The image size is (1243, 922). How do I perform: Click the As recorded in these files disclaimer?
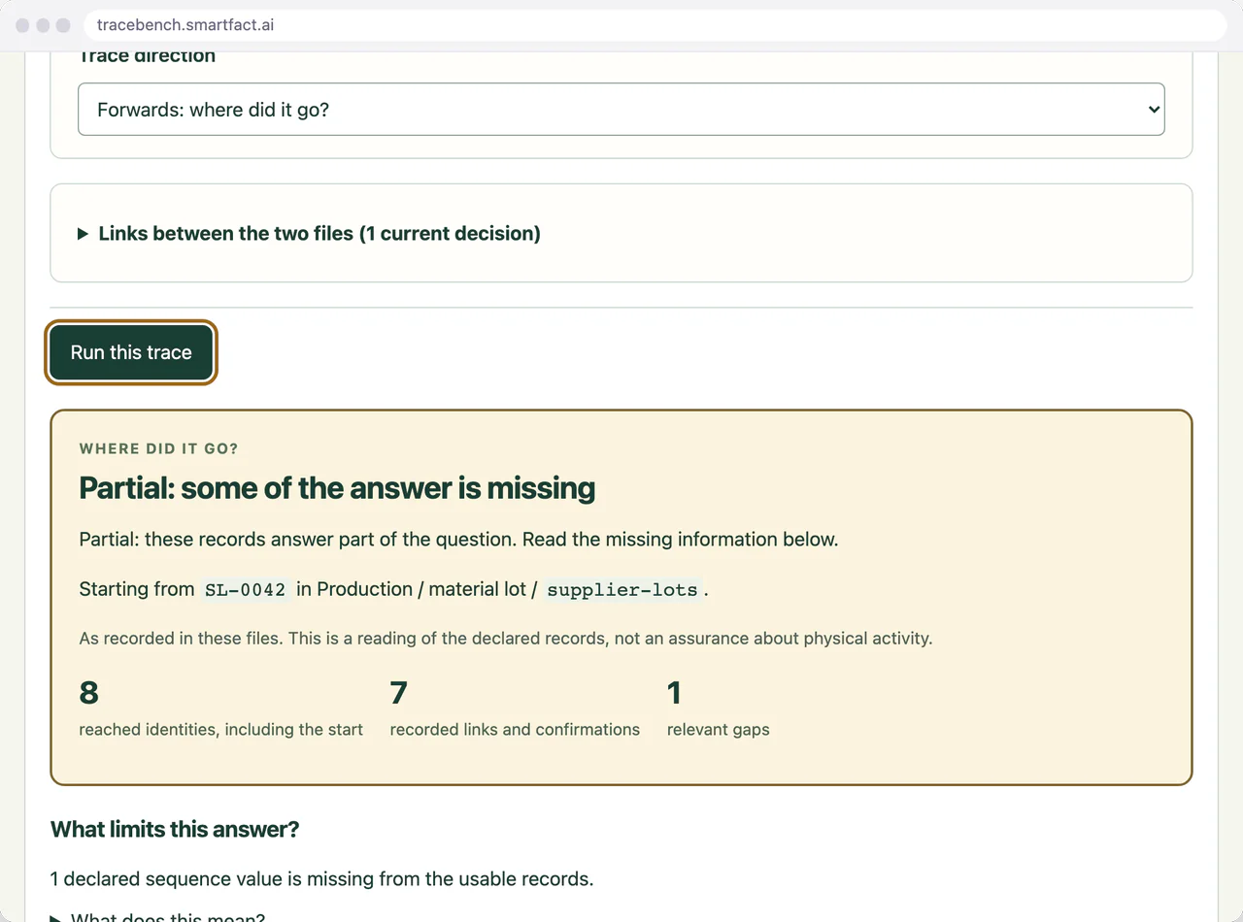[x=505, y=639]
